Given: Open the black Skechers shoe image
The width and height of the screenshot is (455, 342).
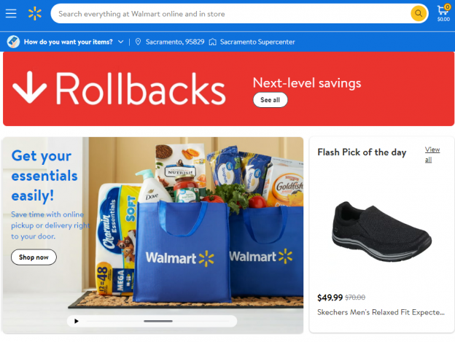Looking at the screenshot, I should [381, 230].
